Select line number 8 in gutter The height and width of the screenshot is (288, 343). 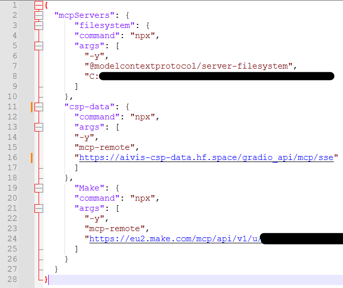(x=14, y=76)
